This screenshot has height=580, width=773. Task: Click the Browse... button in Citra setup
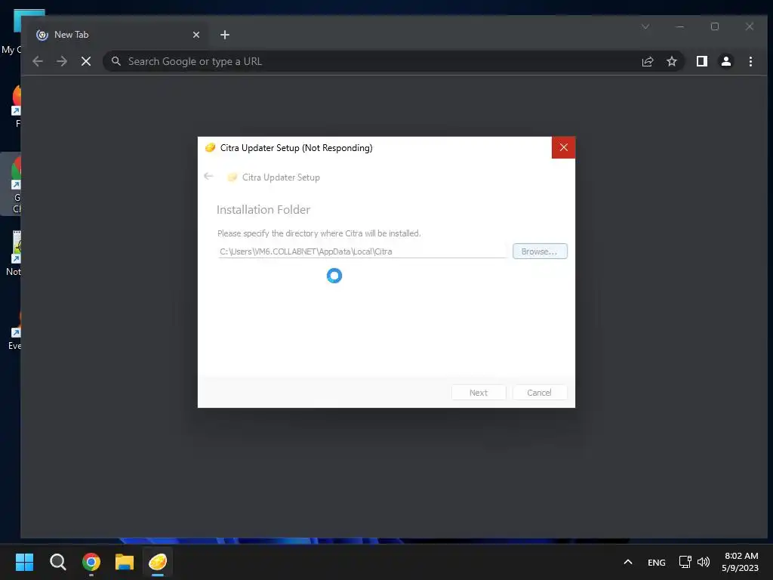click(x=540, y=251)
